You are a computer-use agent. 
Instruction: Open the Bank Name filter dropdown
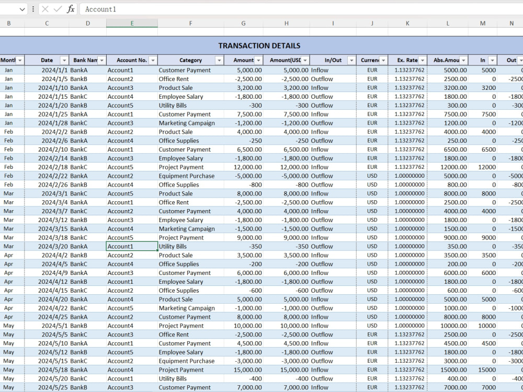point(102,60)
